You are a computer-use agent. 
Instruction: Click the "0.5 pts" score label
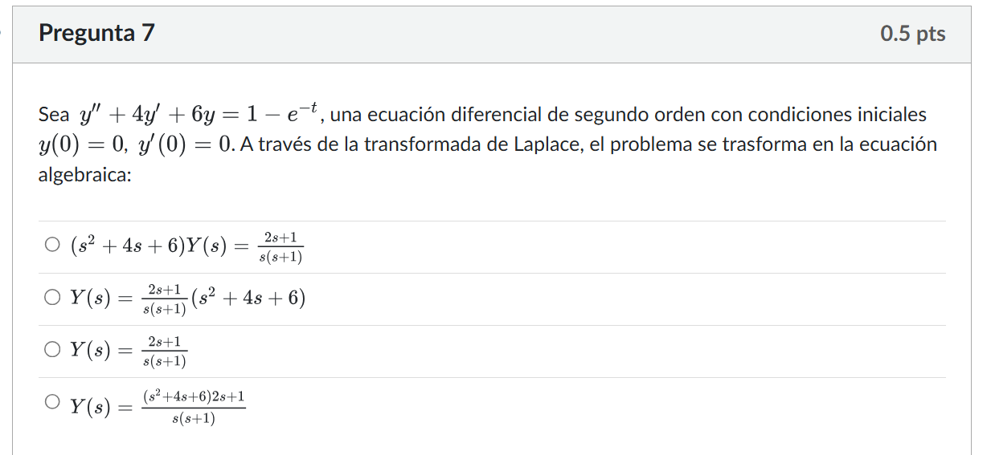tap(912, 34)
